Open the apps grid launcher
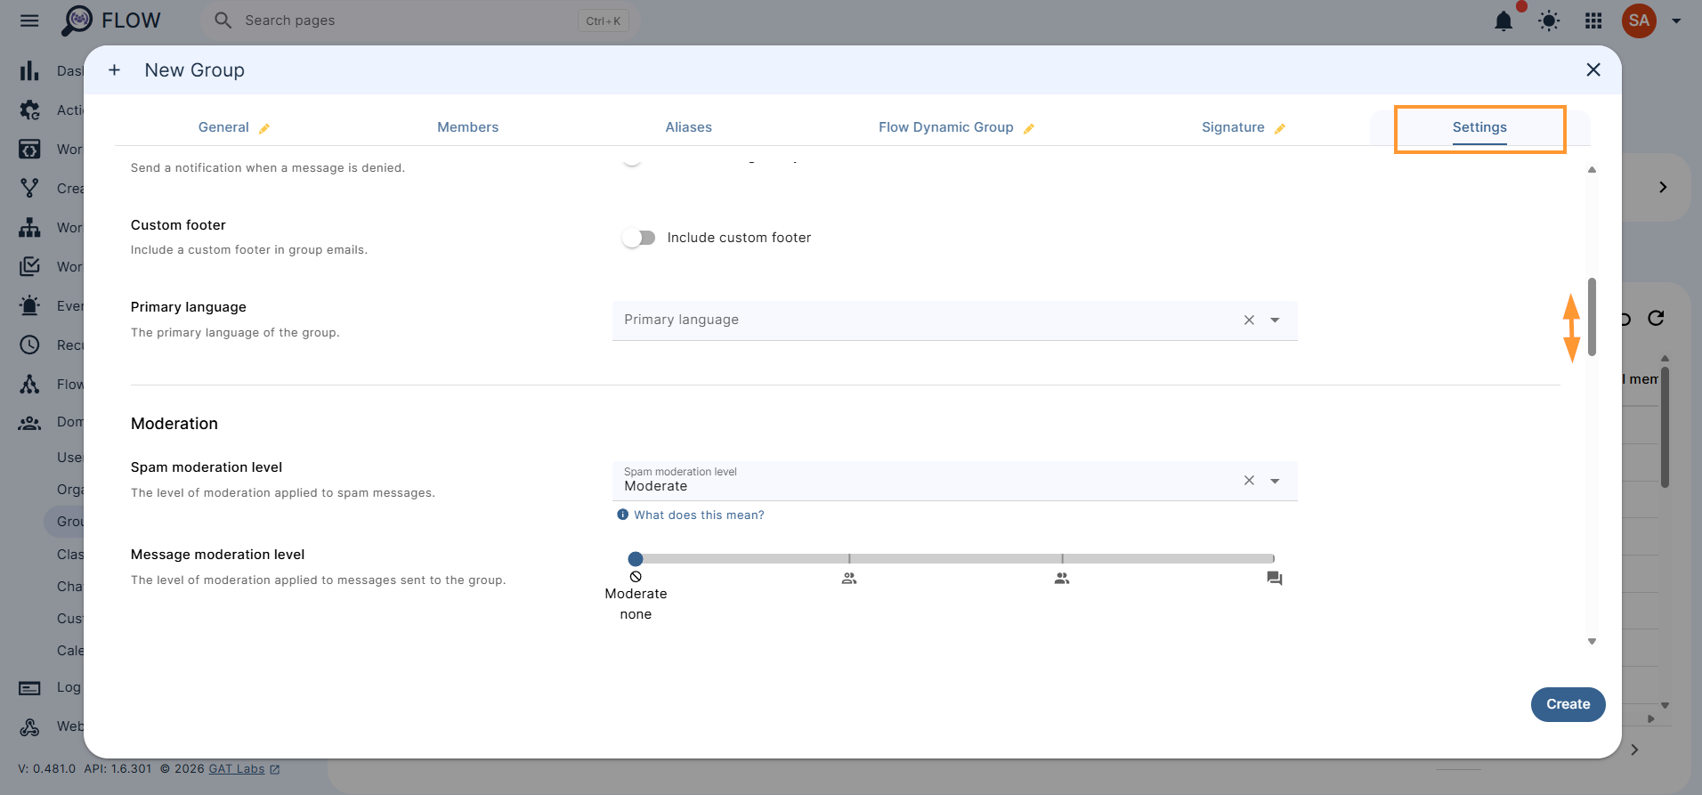The width and height of the screenshot is (1702, 795). pos(1593,20)
